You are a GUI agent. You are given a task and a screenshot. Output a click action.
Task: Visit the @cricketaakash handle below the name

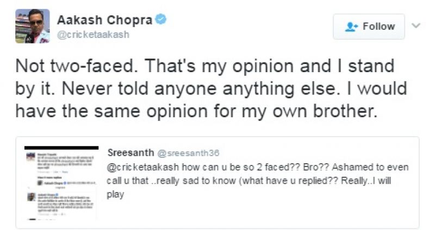pos(93,35)
